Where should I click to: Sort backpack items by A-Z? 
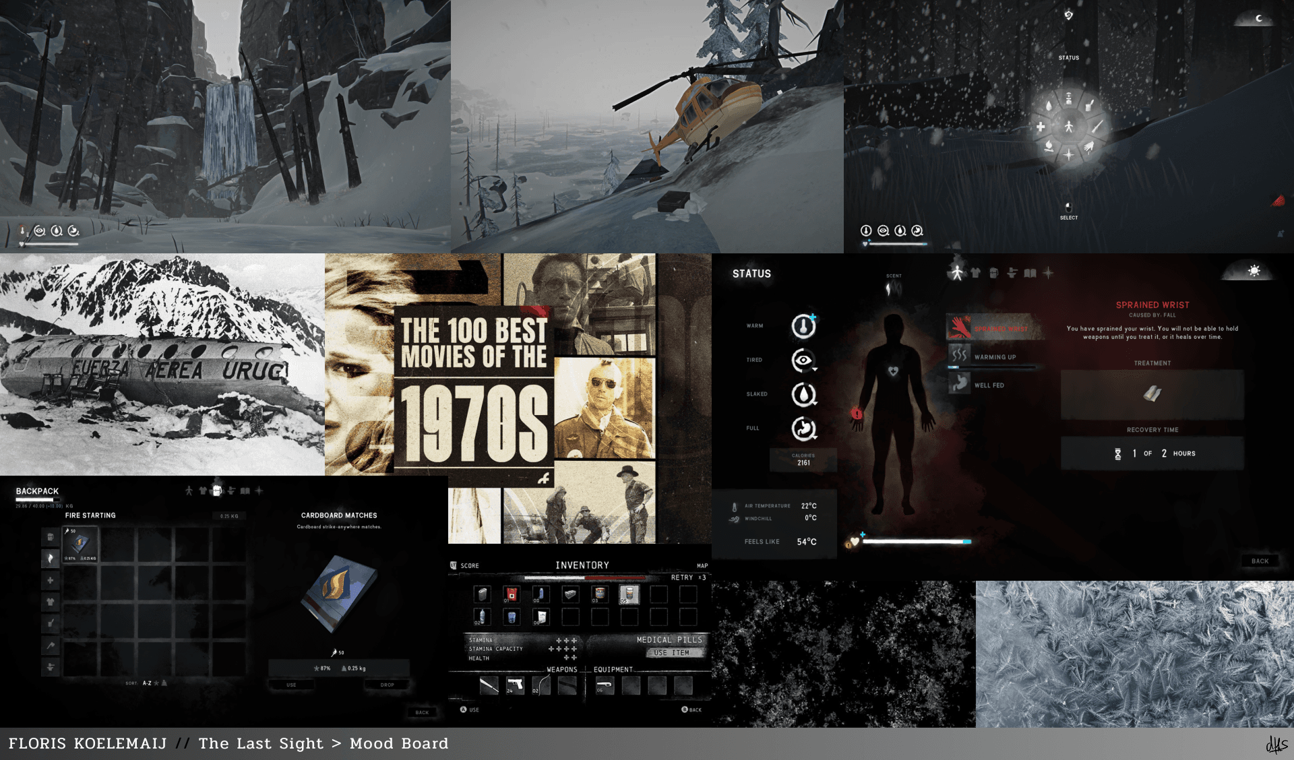click(x=147, y=683)
